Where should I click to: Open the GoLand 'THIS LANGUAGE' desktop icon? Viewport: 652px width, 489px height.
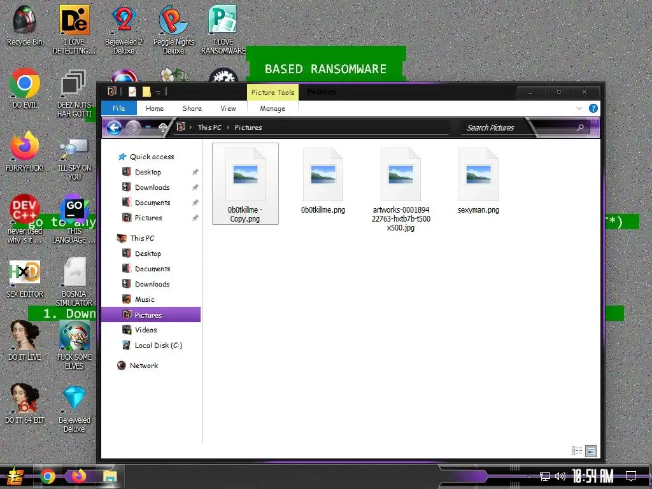74,220
